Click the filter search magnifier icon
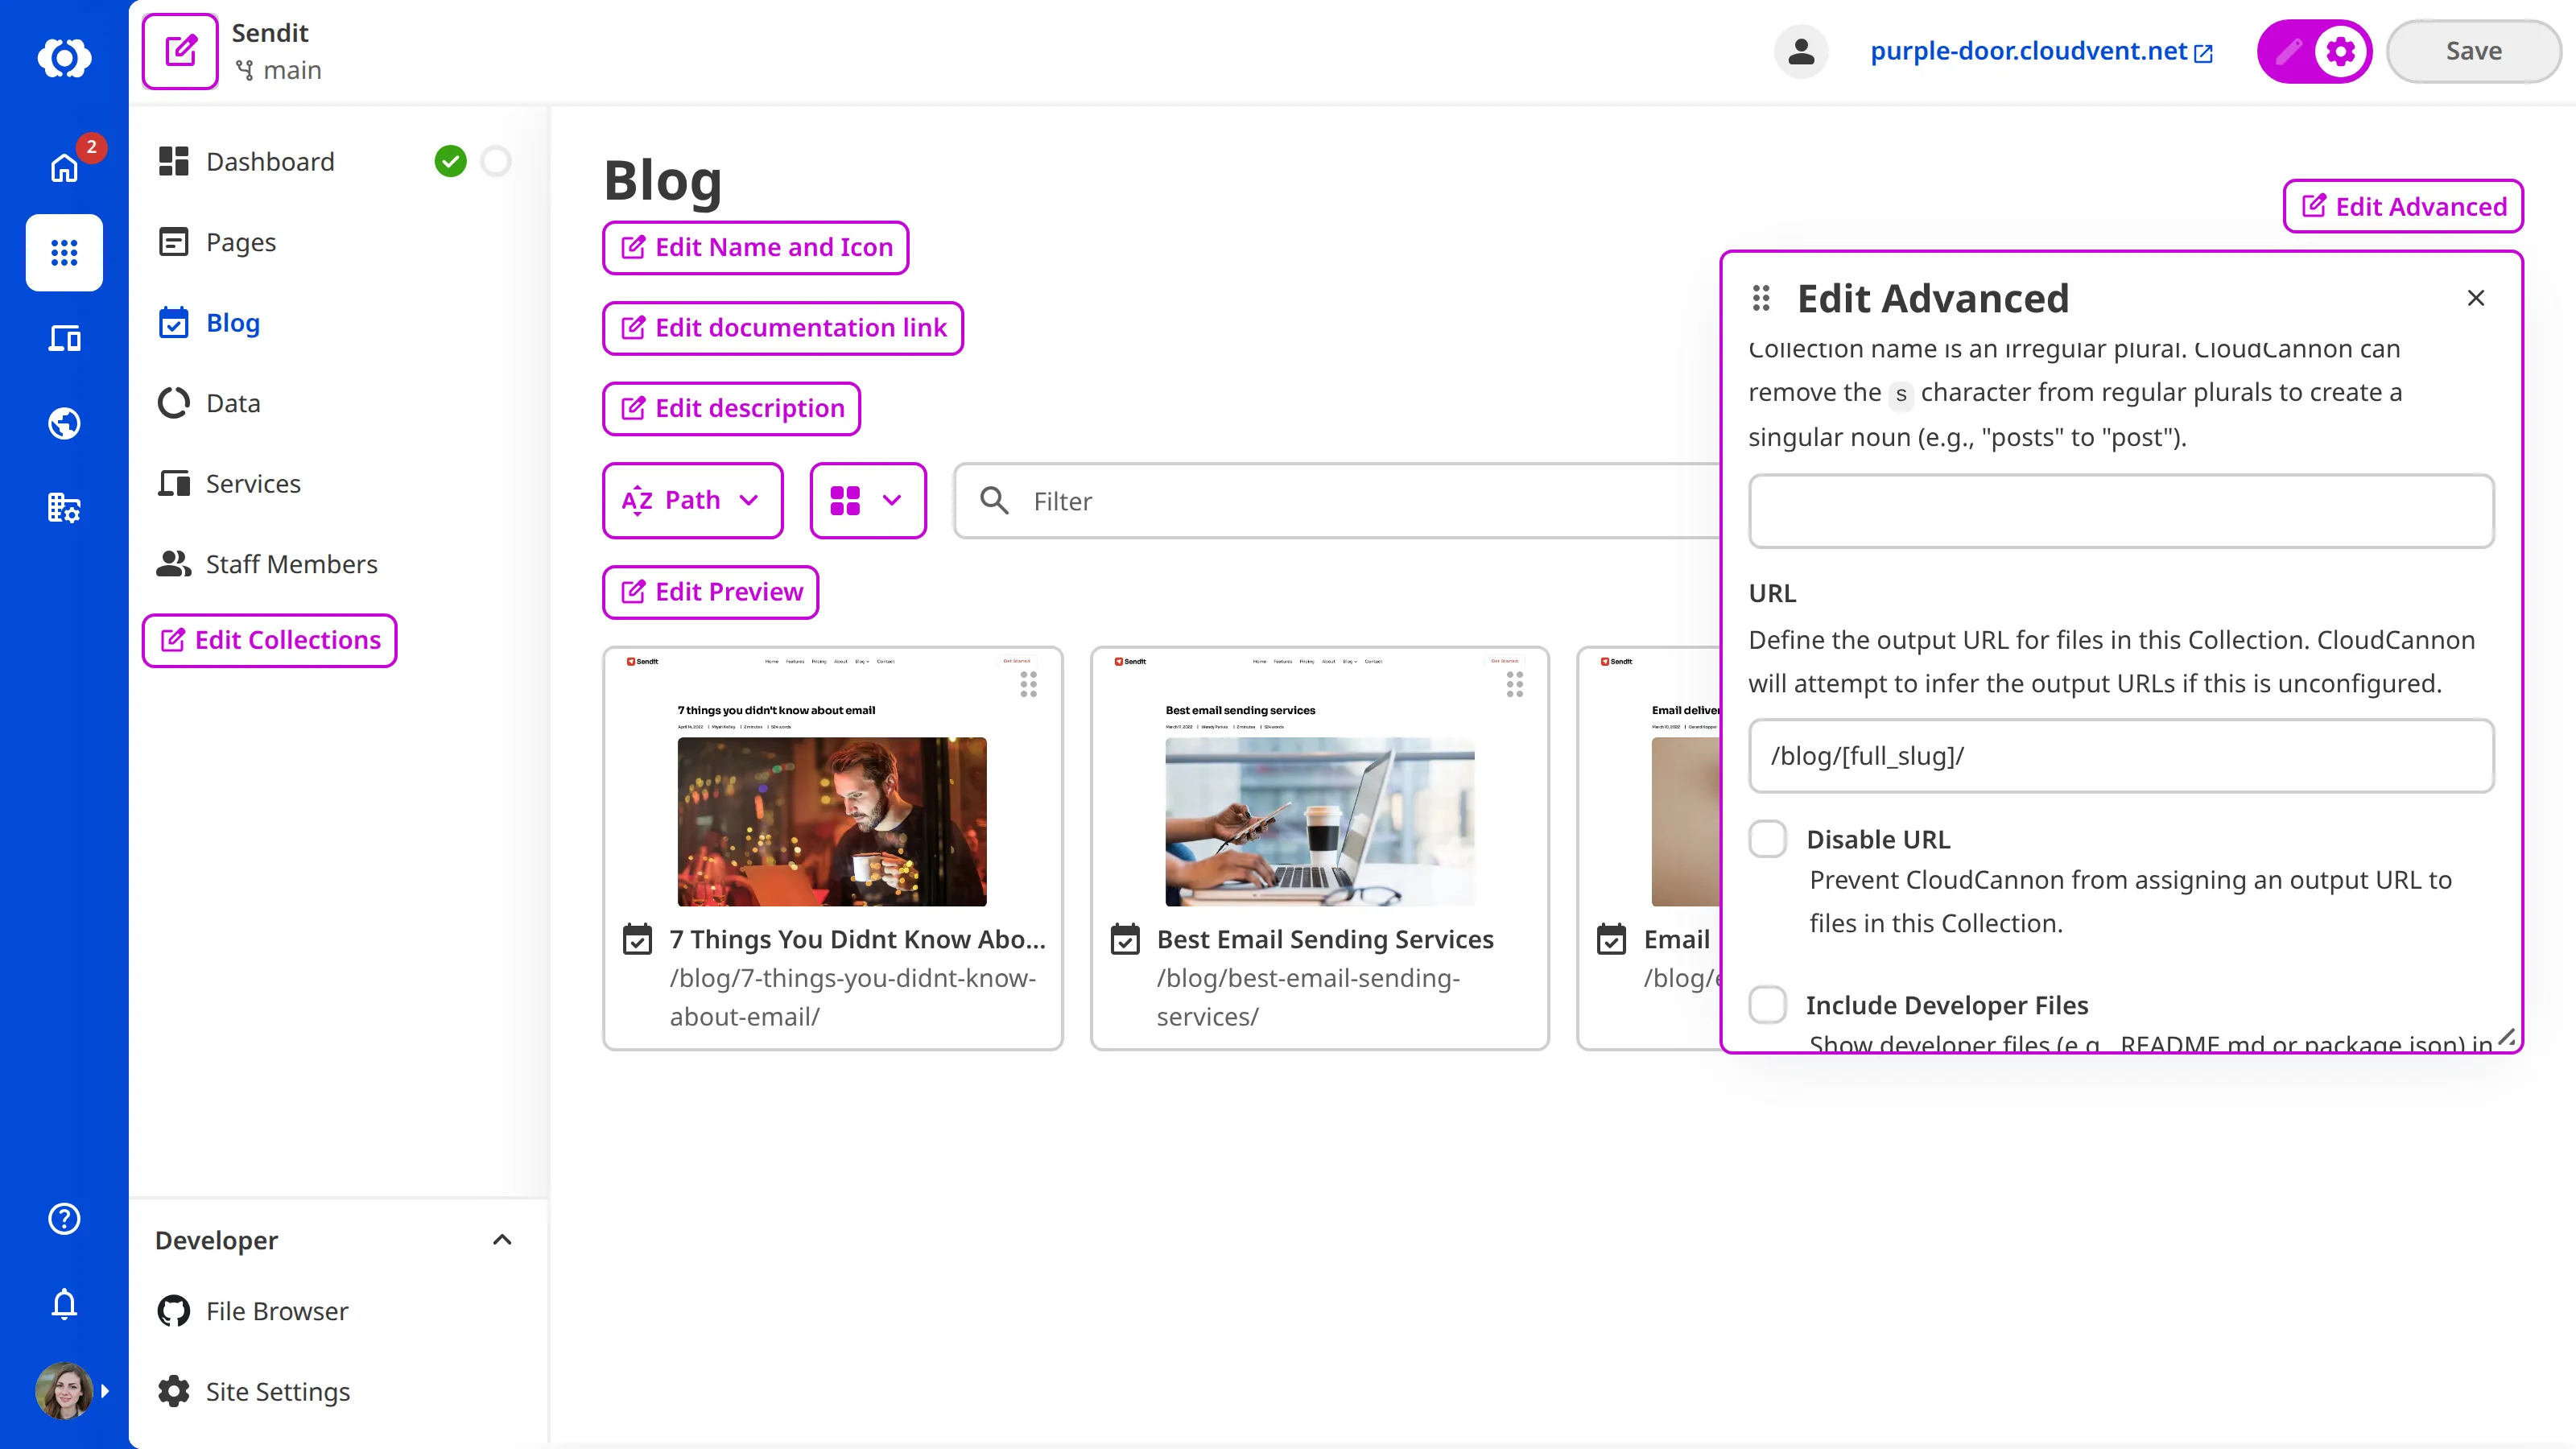 pos(994,500)
